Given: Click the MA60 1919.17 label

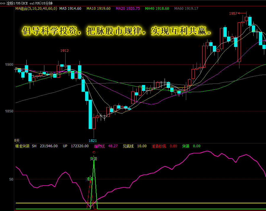Looking at the screenshot, I should click(186, 9).
